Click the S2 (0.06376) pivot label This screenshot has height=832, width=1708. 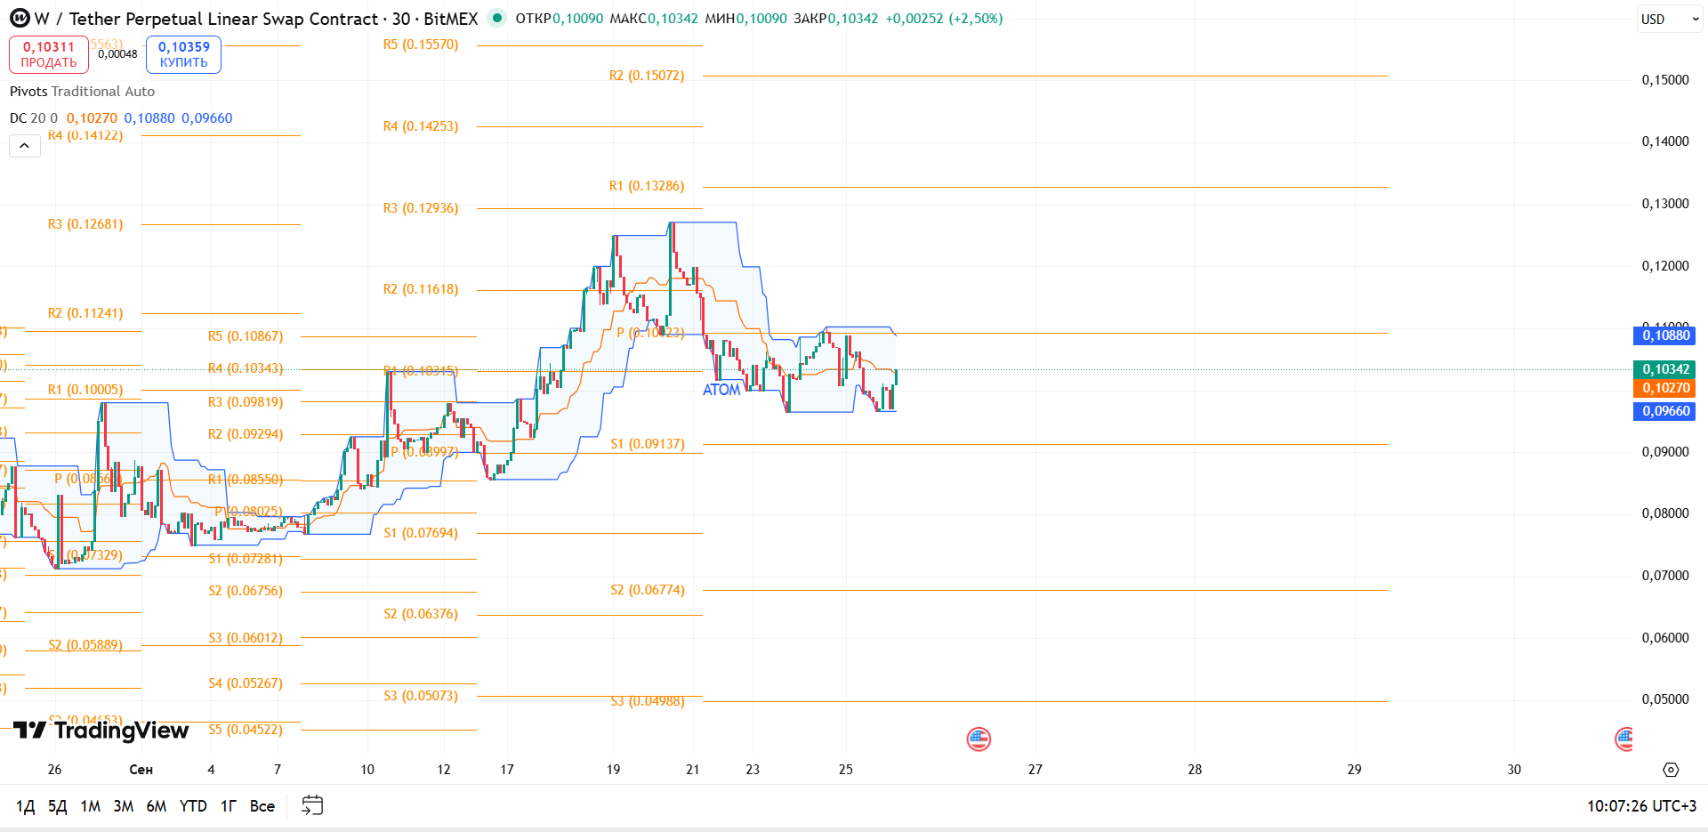point(421,614)
